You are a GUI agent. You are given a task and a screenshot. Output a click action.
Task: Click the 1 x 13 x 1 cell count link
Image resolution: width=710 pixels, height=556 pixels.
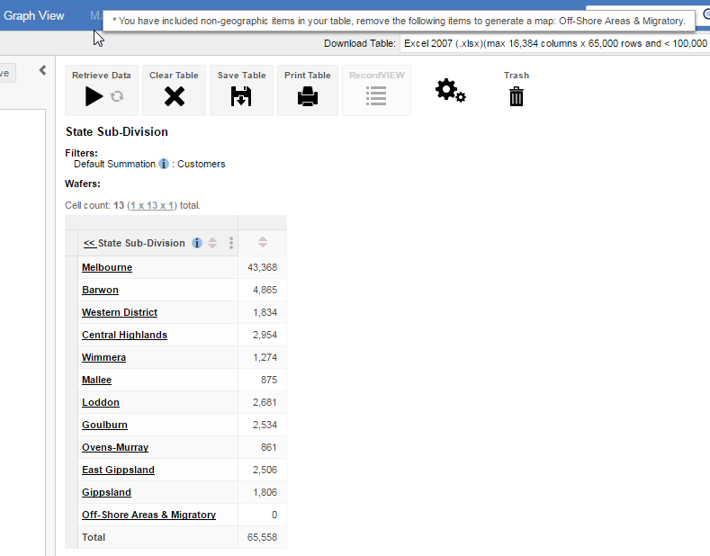pos(152,205)
